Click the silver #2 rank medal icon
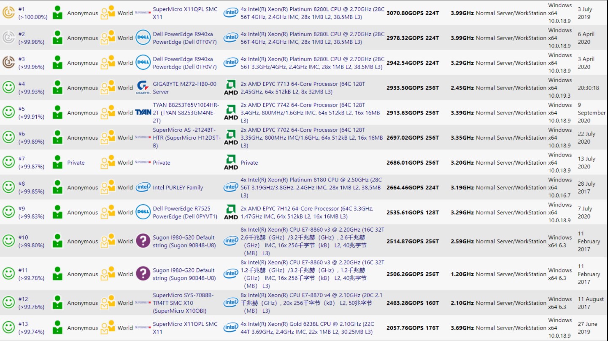Viewport: 608px width, 341px height. pyautogui.click(x=9, y=38)
